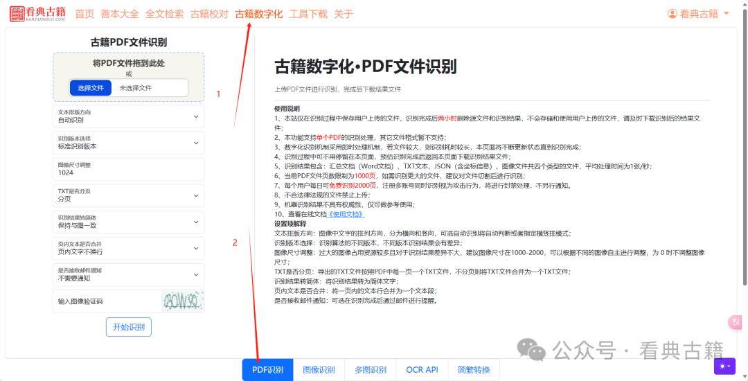Switch to the 简繁转换 tab

point(474,369)
